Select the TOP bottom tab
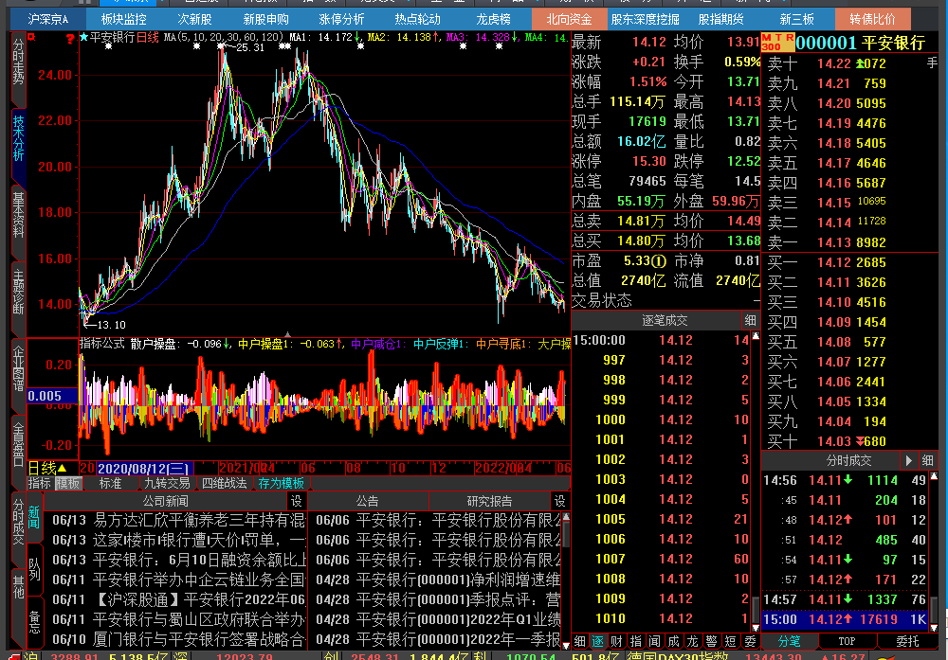The image size is (948, 660). tap(847, 641)
